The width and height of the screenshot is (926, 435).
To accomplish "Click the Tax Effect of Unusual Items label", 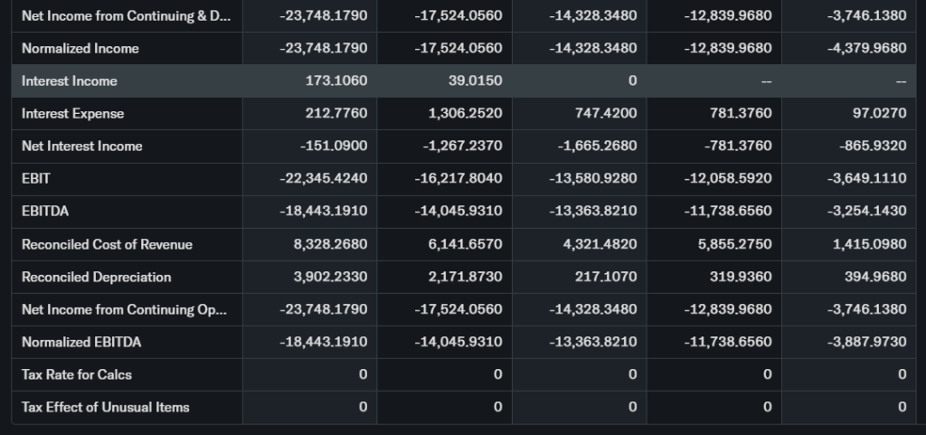I will coord(106,407).
